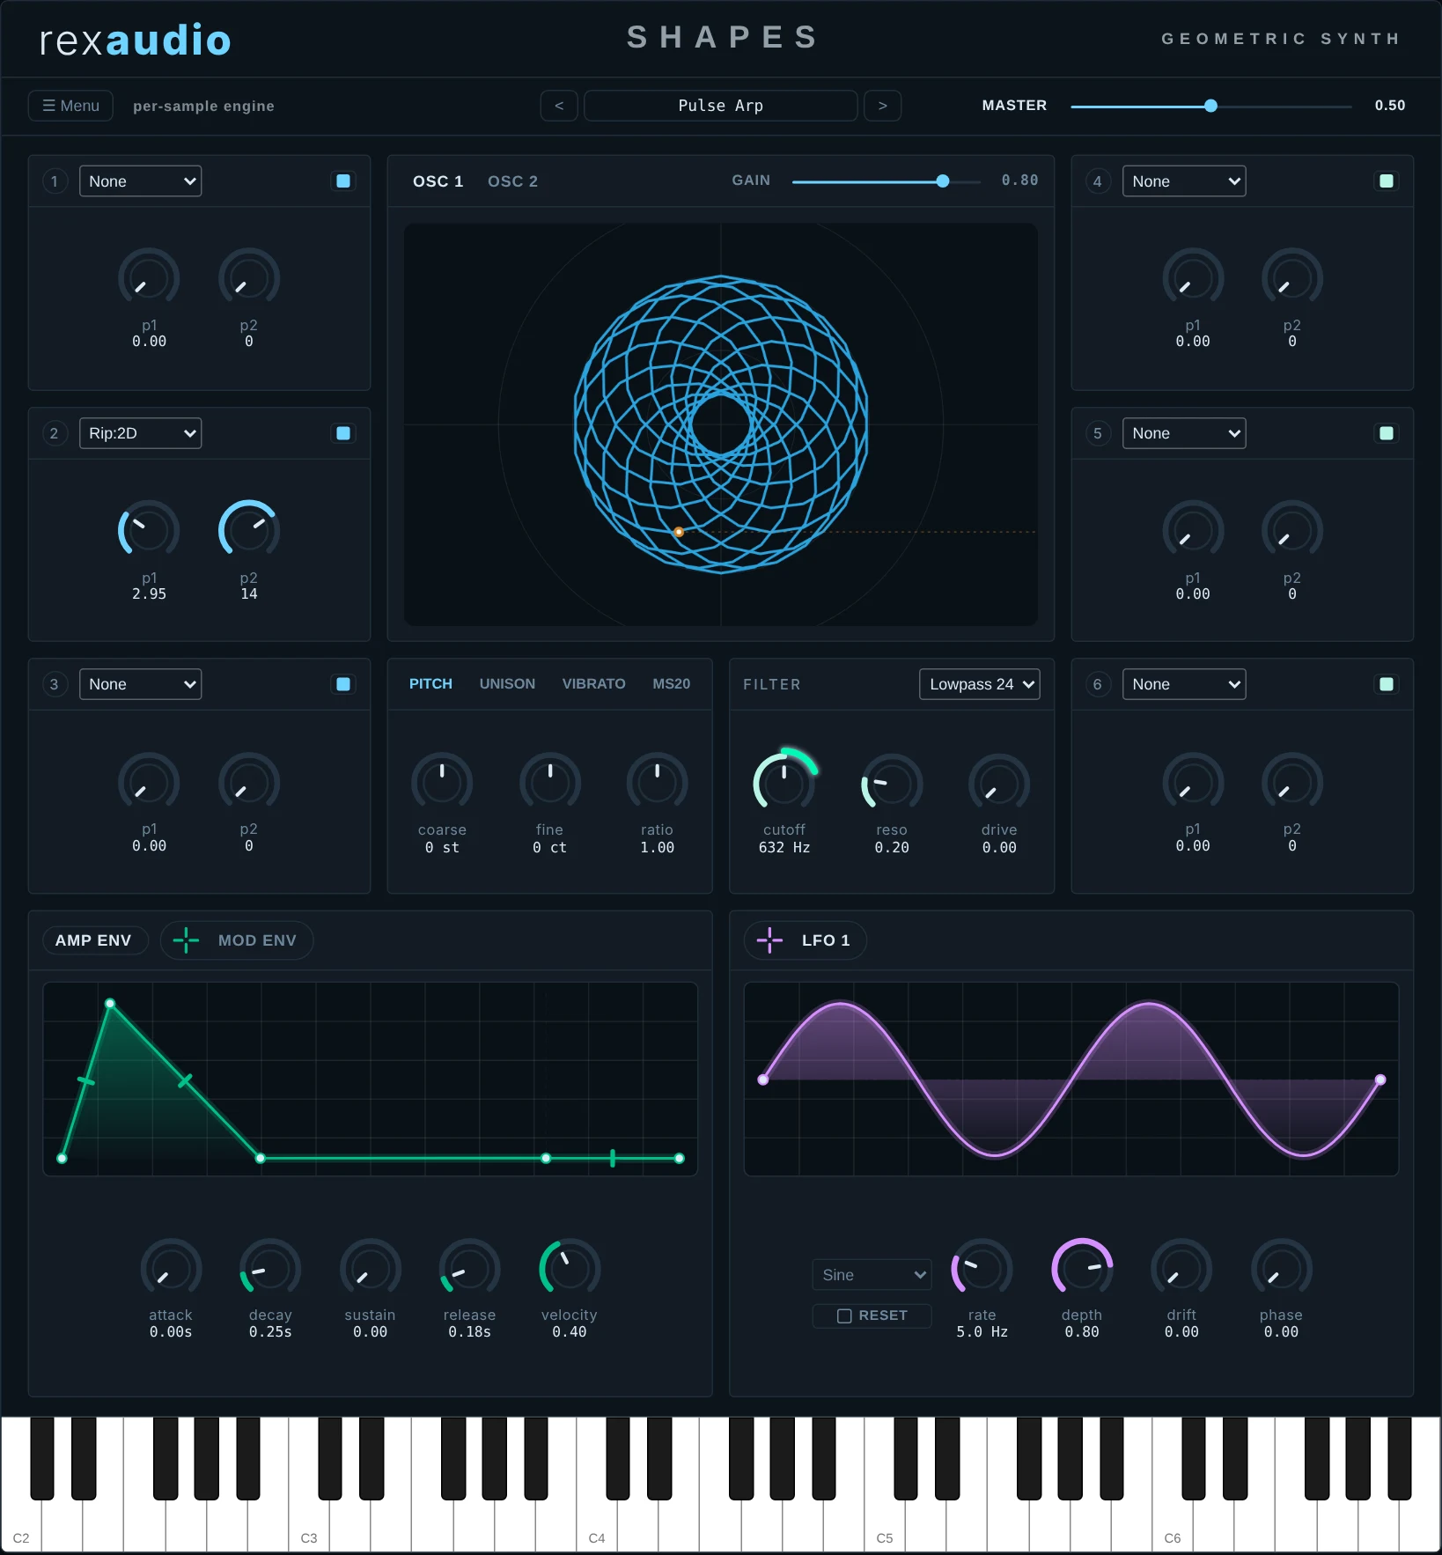The width and height of the screenshot is (1442, 1555).
Task: Click the filter reso knob
Action: pos(892,782)
